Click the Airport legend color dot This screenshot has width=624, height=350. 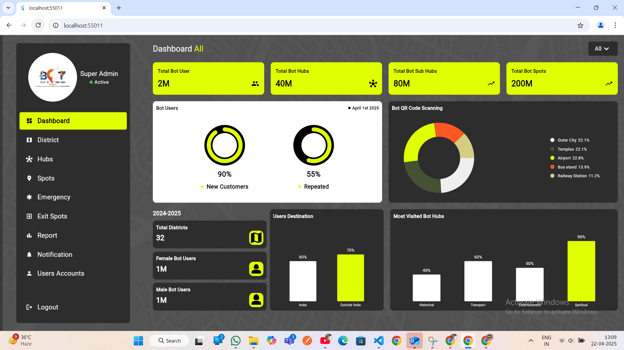552,158
